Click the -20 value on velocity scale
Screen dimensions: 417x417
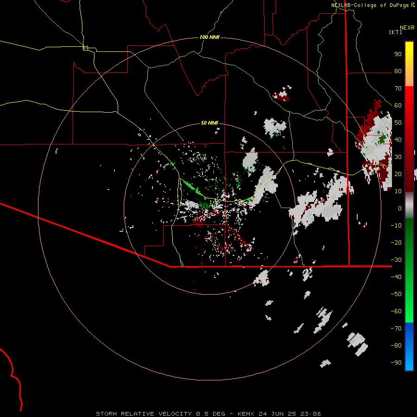click(x=396, y=242)
